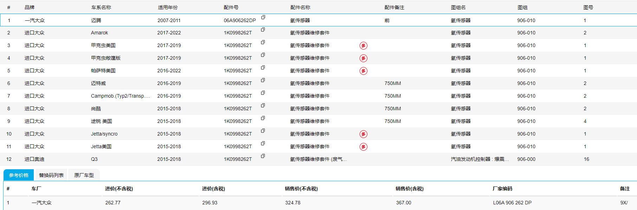Select 750MM remark in 迈特威 row
Screen dimensions: 637x210
click(393, 83)
